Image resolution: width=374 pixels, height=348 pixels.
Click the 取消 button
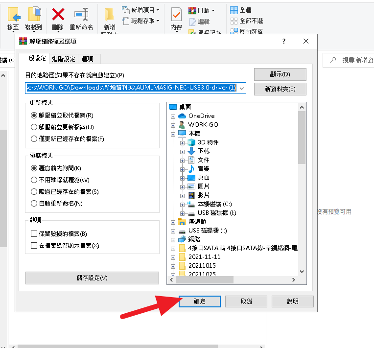246,302
